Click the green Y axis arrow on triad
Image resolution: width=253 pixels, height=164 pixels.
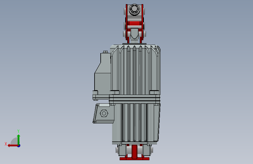pos(19,139)
